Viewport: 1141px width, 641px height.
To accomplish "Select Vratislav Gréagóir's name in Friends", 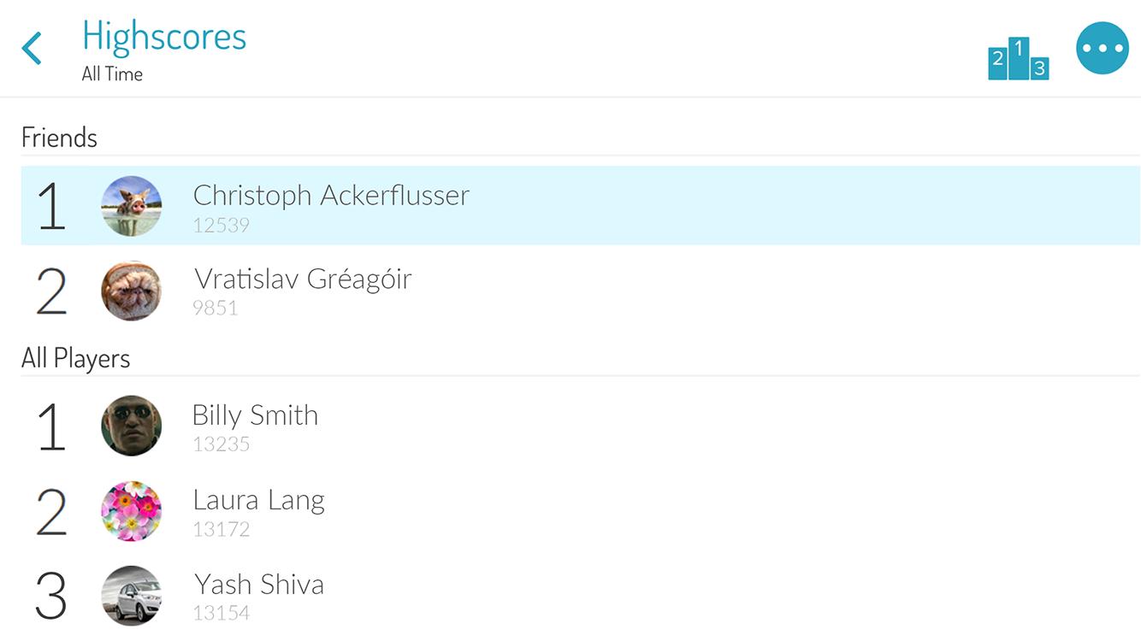I will [x=303, y=279].
